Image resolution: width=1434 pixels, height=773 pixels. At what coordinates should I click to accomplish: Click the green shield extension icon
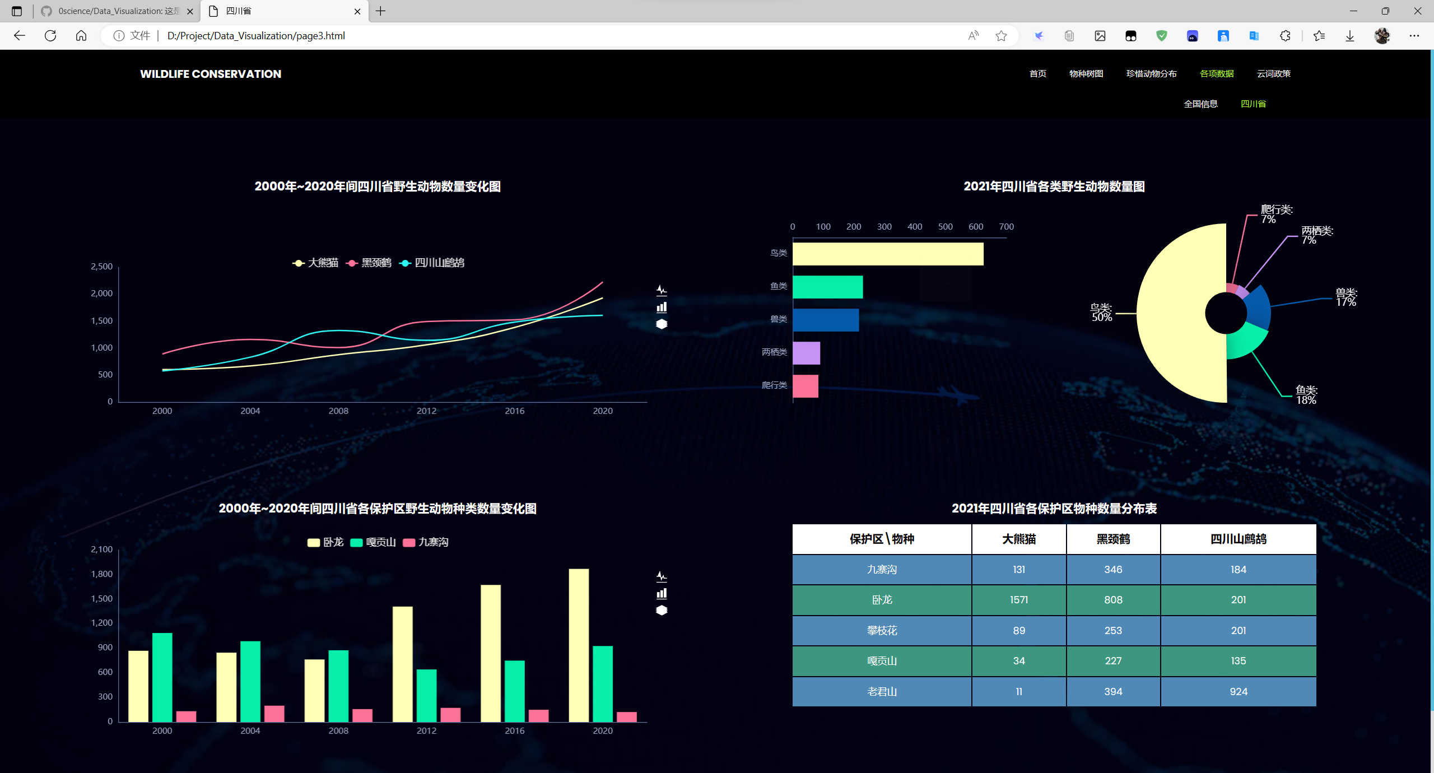tap(1162, 36)
